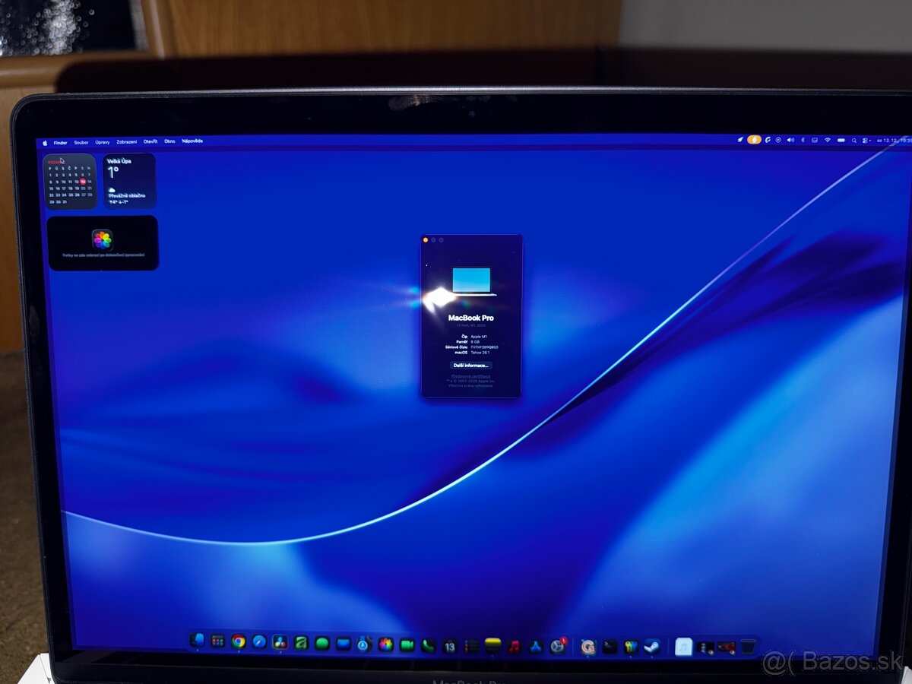Launch Terminal from the Dock
The height and width of the screenshot is (684, 912).
610,647
